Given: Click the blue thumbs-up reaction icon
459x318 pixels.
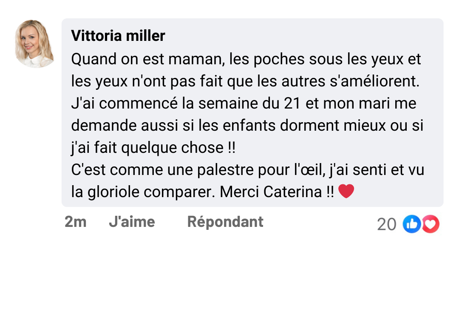Looking at the screenshot, I should (411, 224).
